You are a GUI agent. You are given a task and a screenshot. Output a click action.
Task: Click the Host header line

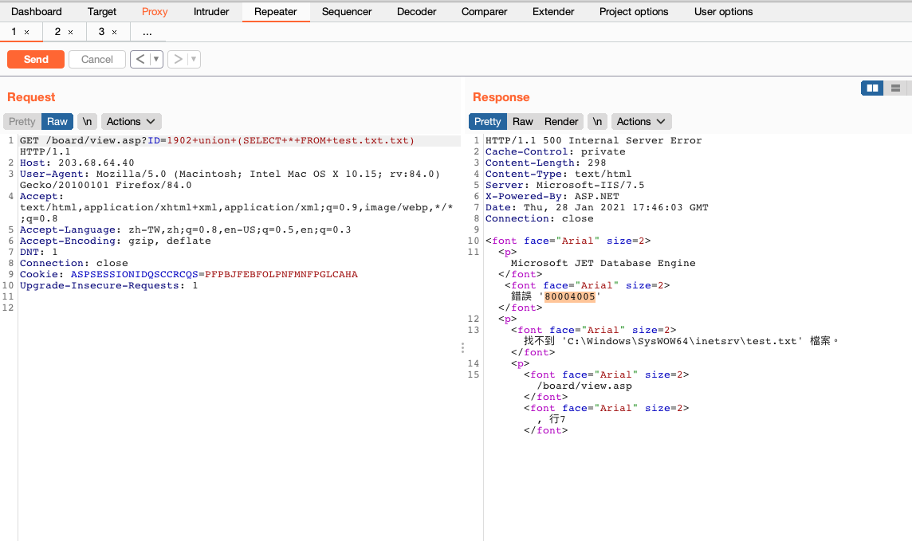[77, 163]
